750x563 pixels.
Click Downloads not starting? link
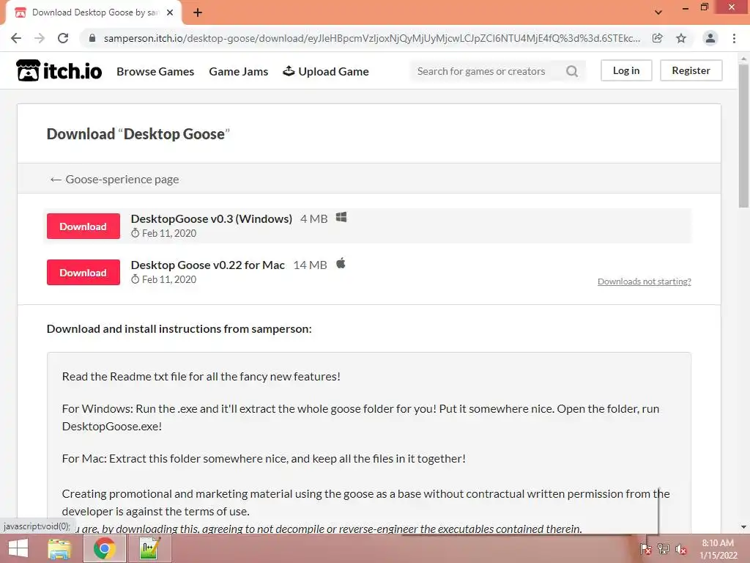point(645,281)
